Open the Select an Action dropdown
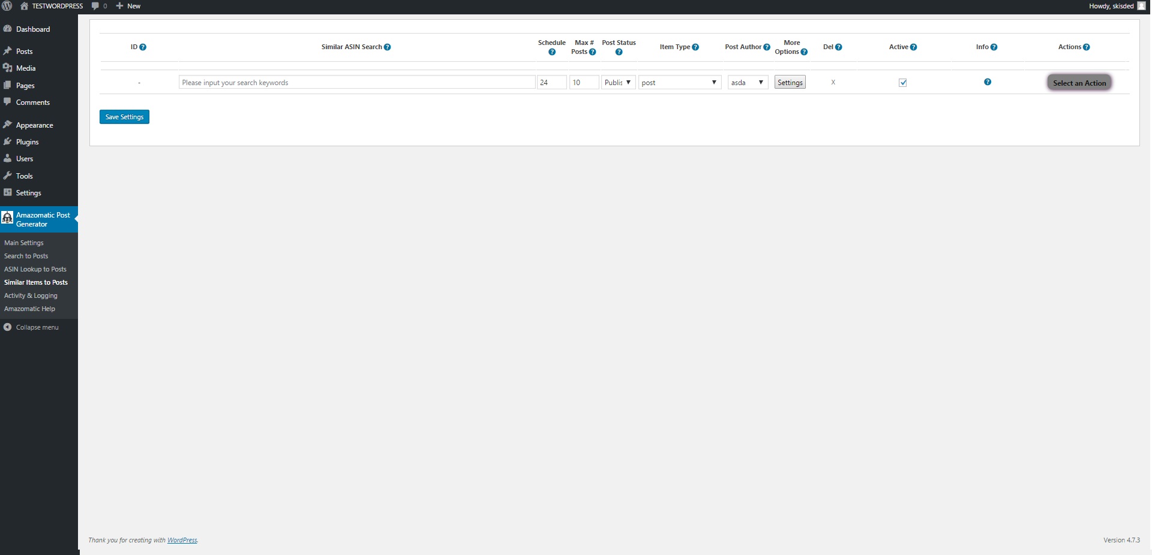 1079,83
